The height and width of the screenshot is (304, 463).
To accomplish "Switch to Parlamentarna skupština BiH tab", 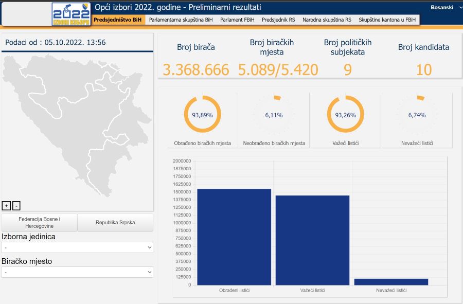I will pyautogui.click(x=181, y=20).
